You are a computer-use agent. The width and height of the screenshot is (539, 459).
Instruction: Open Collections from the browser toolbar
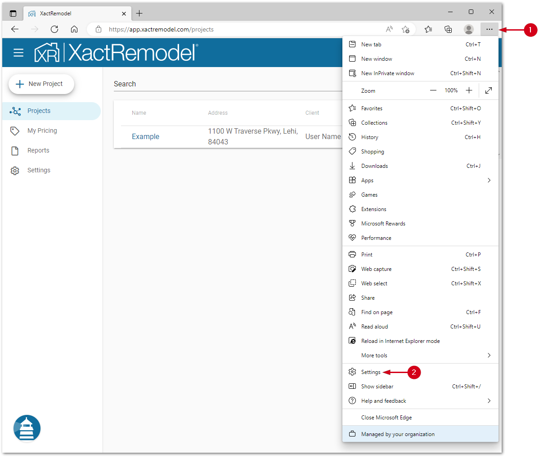[448, 29]
